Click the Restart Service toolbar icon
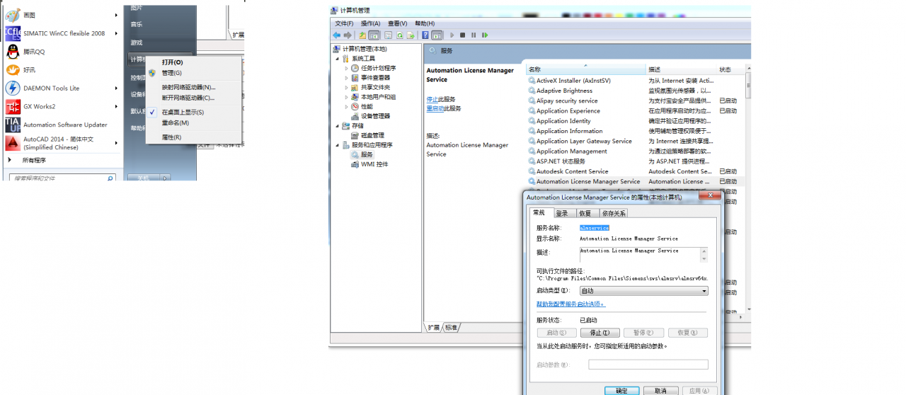906x395 pixels. pyautogui.click(x=485, y=35)
